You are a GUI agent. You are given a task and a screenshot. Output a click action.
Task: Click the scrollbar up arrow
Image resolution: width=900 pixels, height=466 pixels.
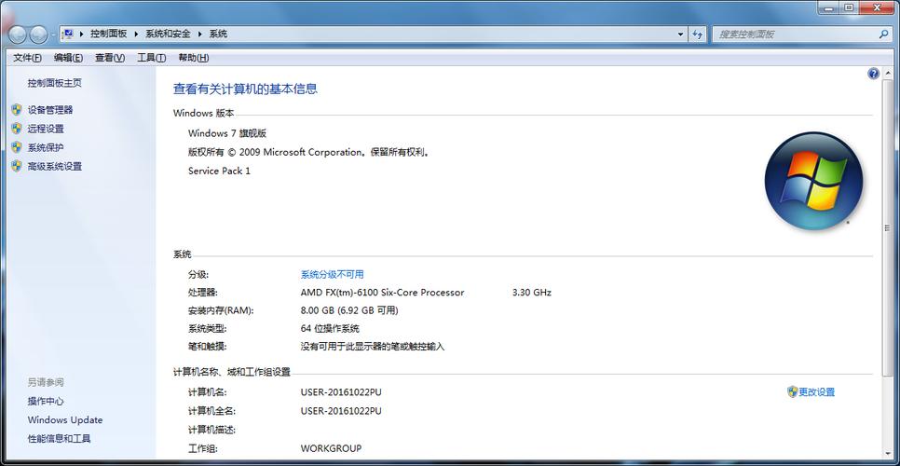pos(890,73)
